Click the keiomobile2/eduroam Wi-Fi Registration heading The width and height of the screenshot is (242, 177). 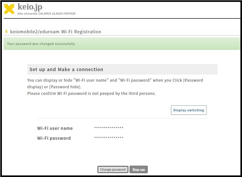point(56,32)
